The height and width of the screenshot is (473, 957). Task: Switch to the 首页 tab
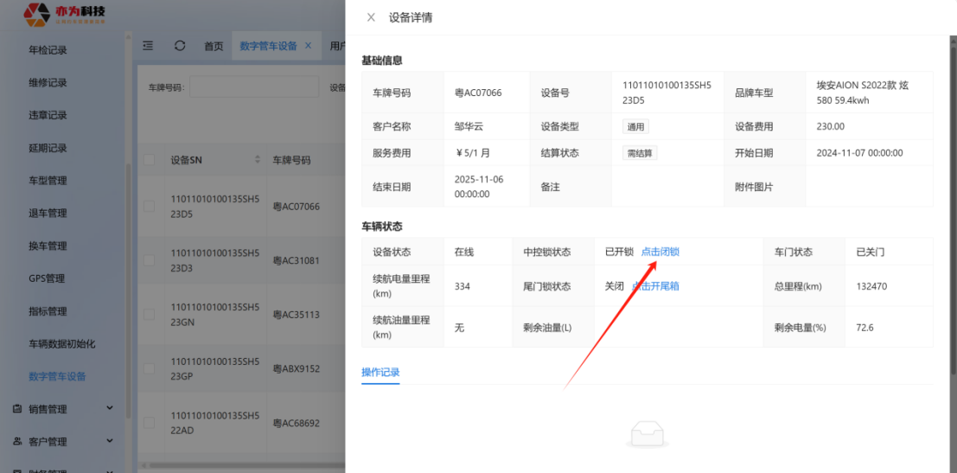tap(214, 46)
